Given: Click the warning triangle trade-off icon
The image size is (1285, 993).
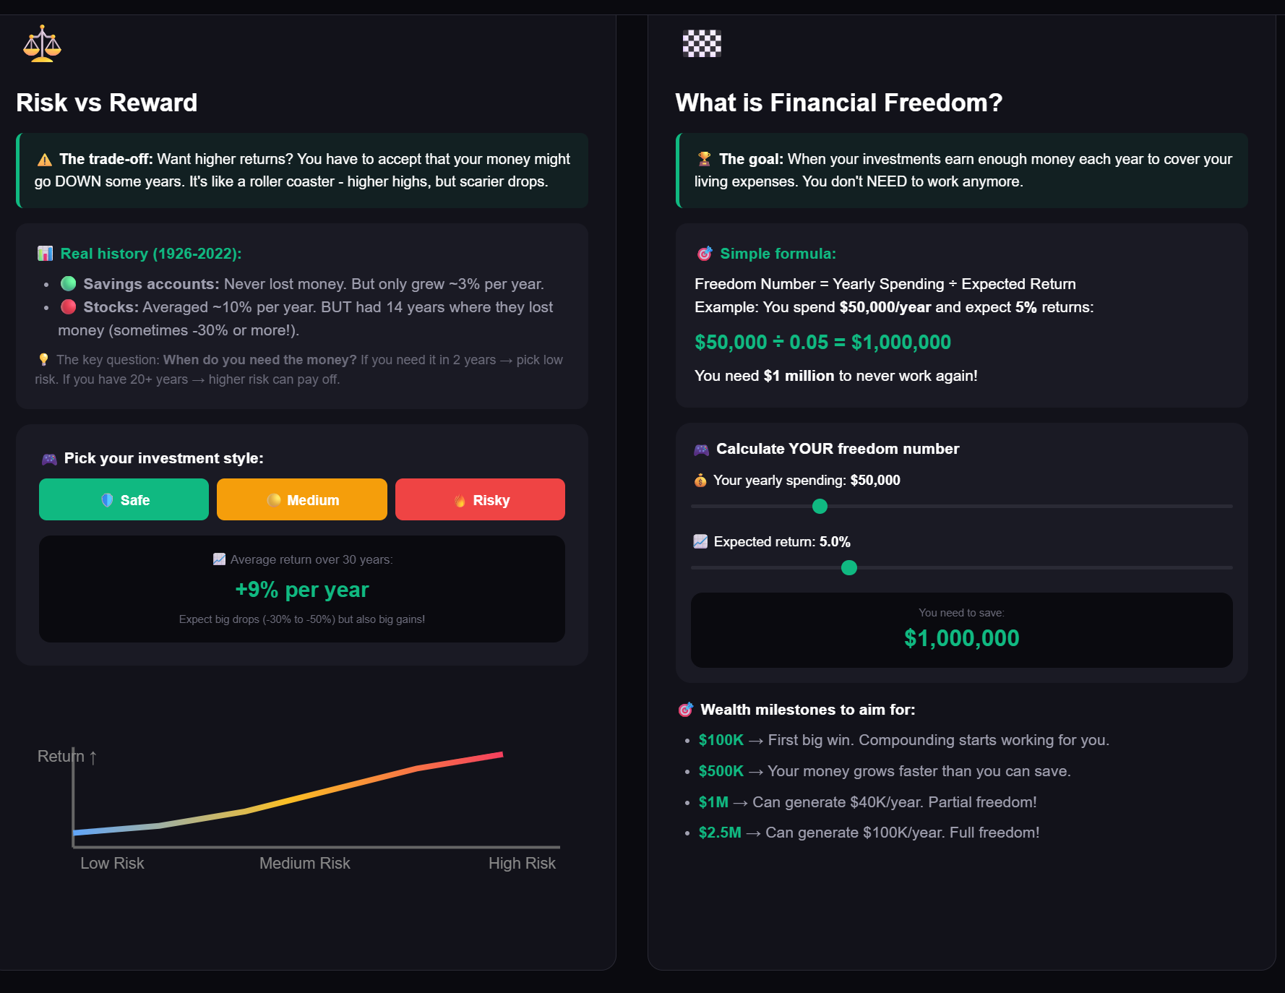Looking at the screenshot, I should [45, 160].
